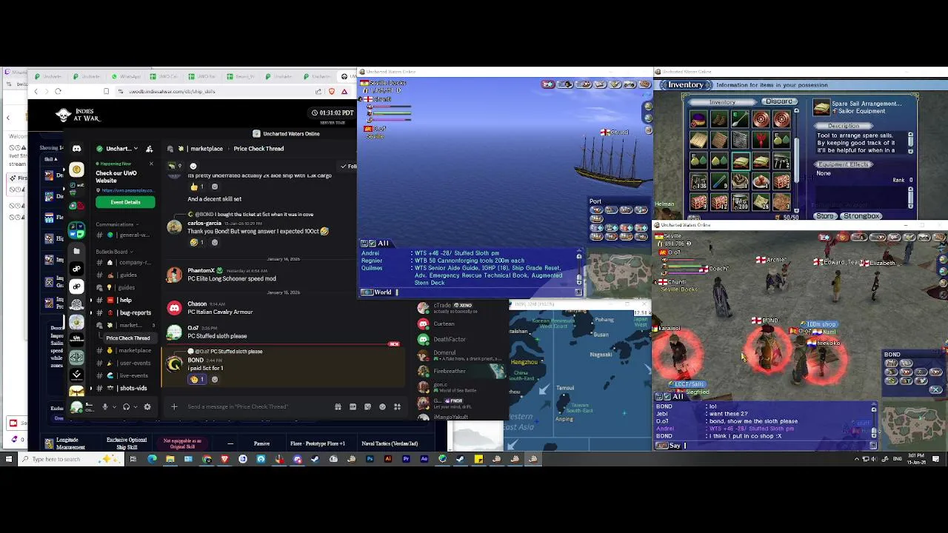Expand microphone input options arrow in Discord
The image size is (948, 533).
tap(115, 406)
